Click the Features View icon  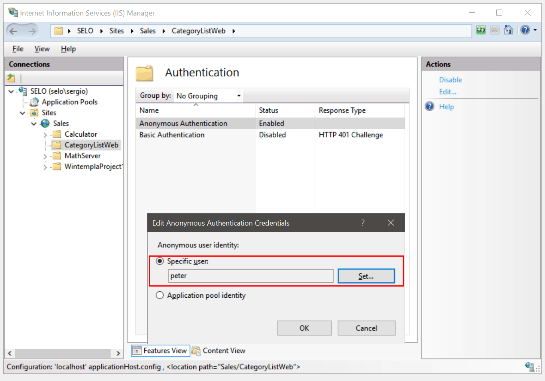[x=137, y=351]
